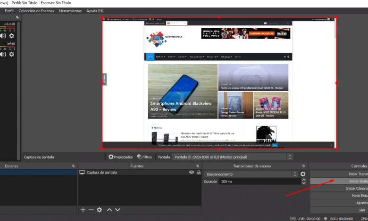Click the REC status dot icon
The width and height of the screenshot is (368, 221).
click(x=326, y=219)
